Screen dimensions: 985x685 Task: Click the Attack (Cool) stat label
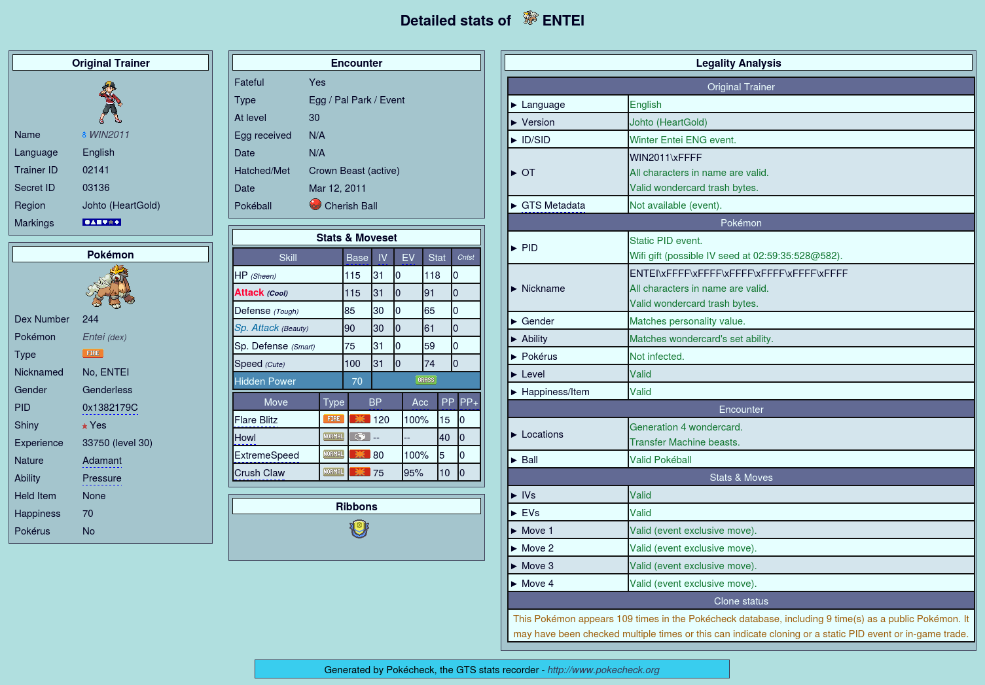click(x=261, y=292)
